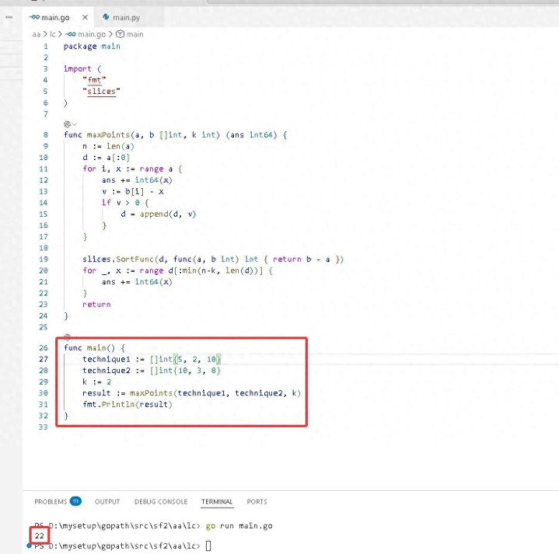
Task: Click 'ans += int64(x)' on line 12
Action: (x=137, y=180)
